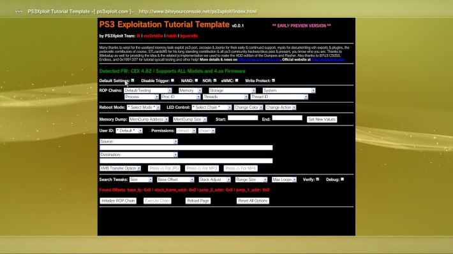The width and height of the screenshot is (453, 254).
Task: Open the Default/Testing ROP Chains dropdown
Action: click(148, 90)
